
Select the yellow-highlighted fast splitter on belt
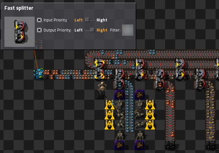[99, 69]
